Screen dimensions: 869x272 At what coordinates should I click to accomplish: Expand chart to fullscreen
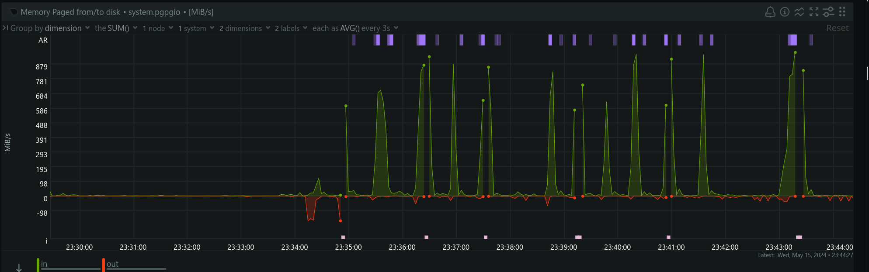(813, 12)
